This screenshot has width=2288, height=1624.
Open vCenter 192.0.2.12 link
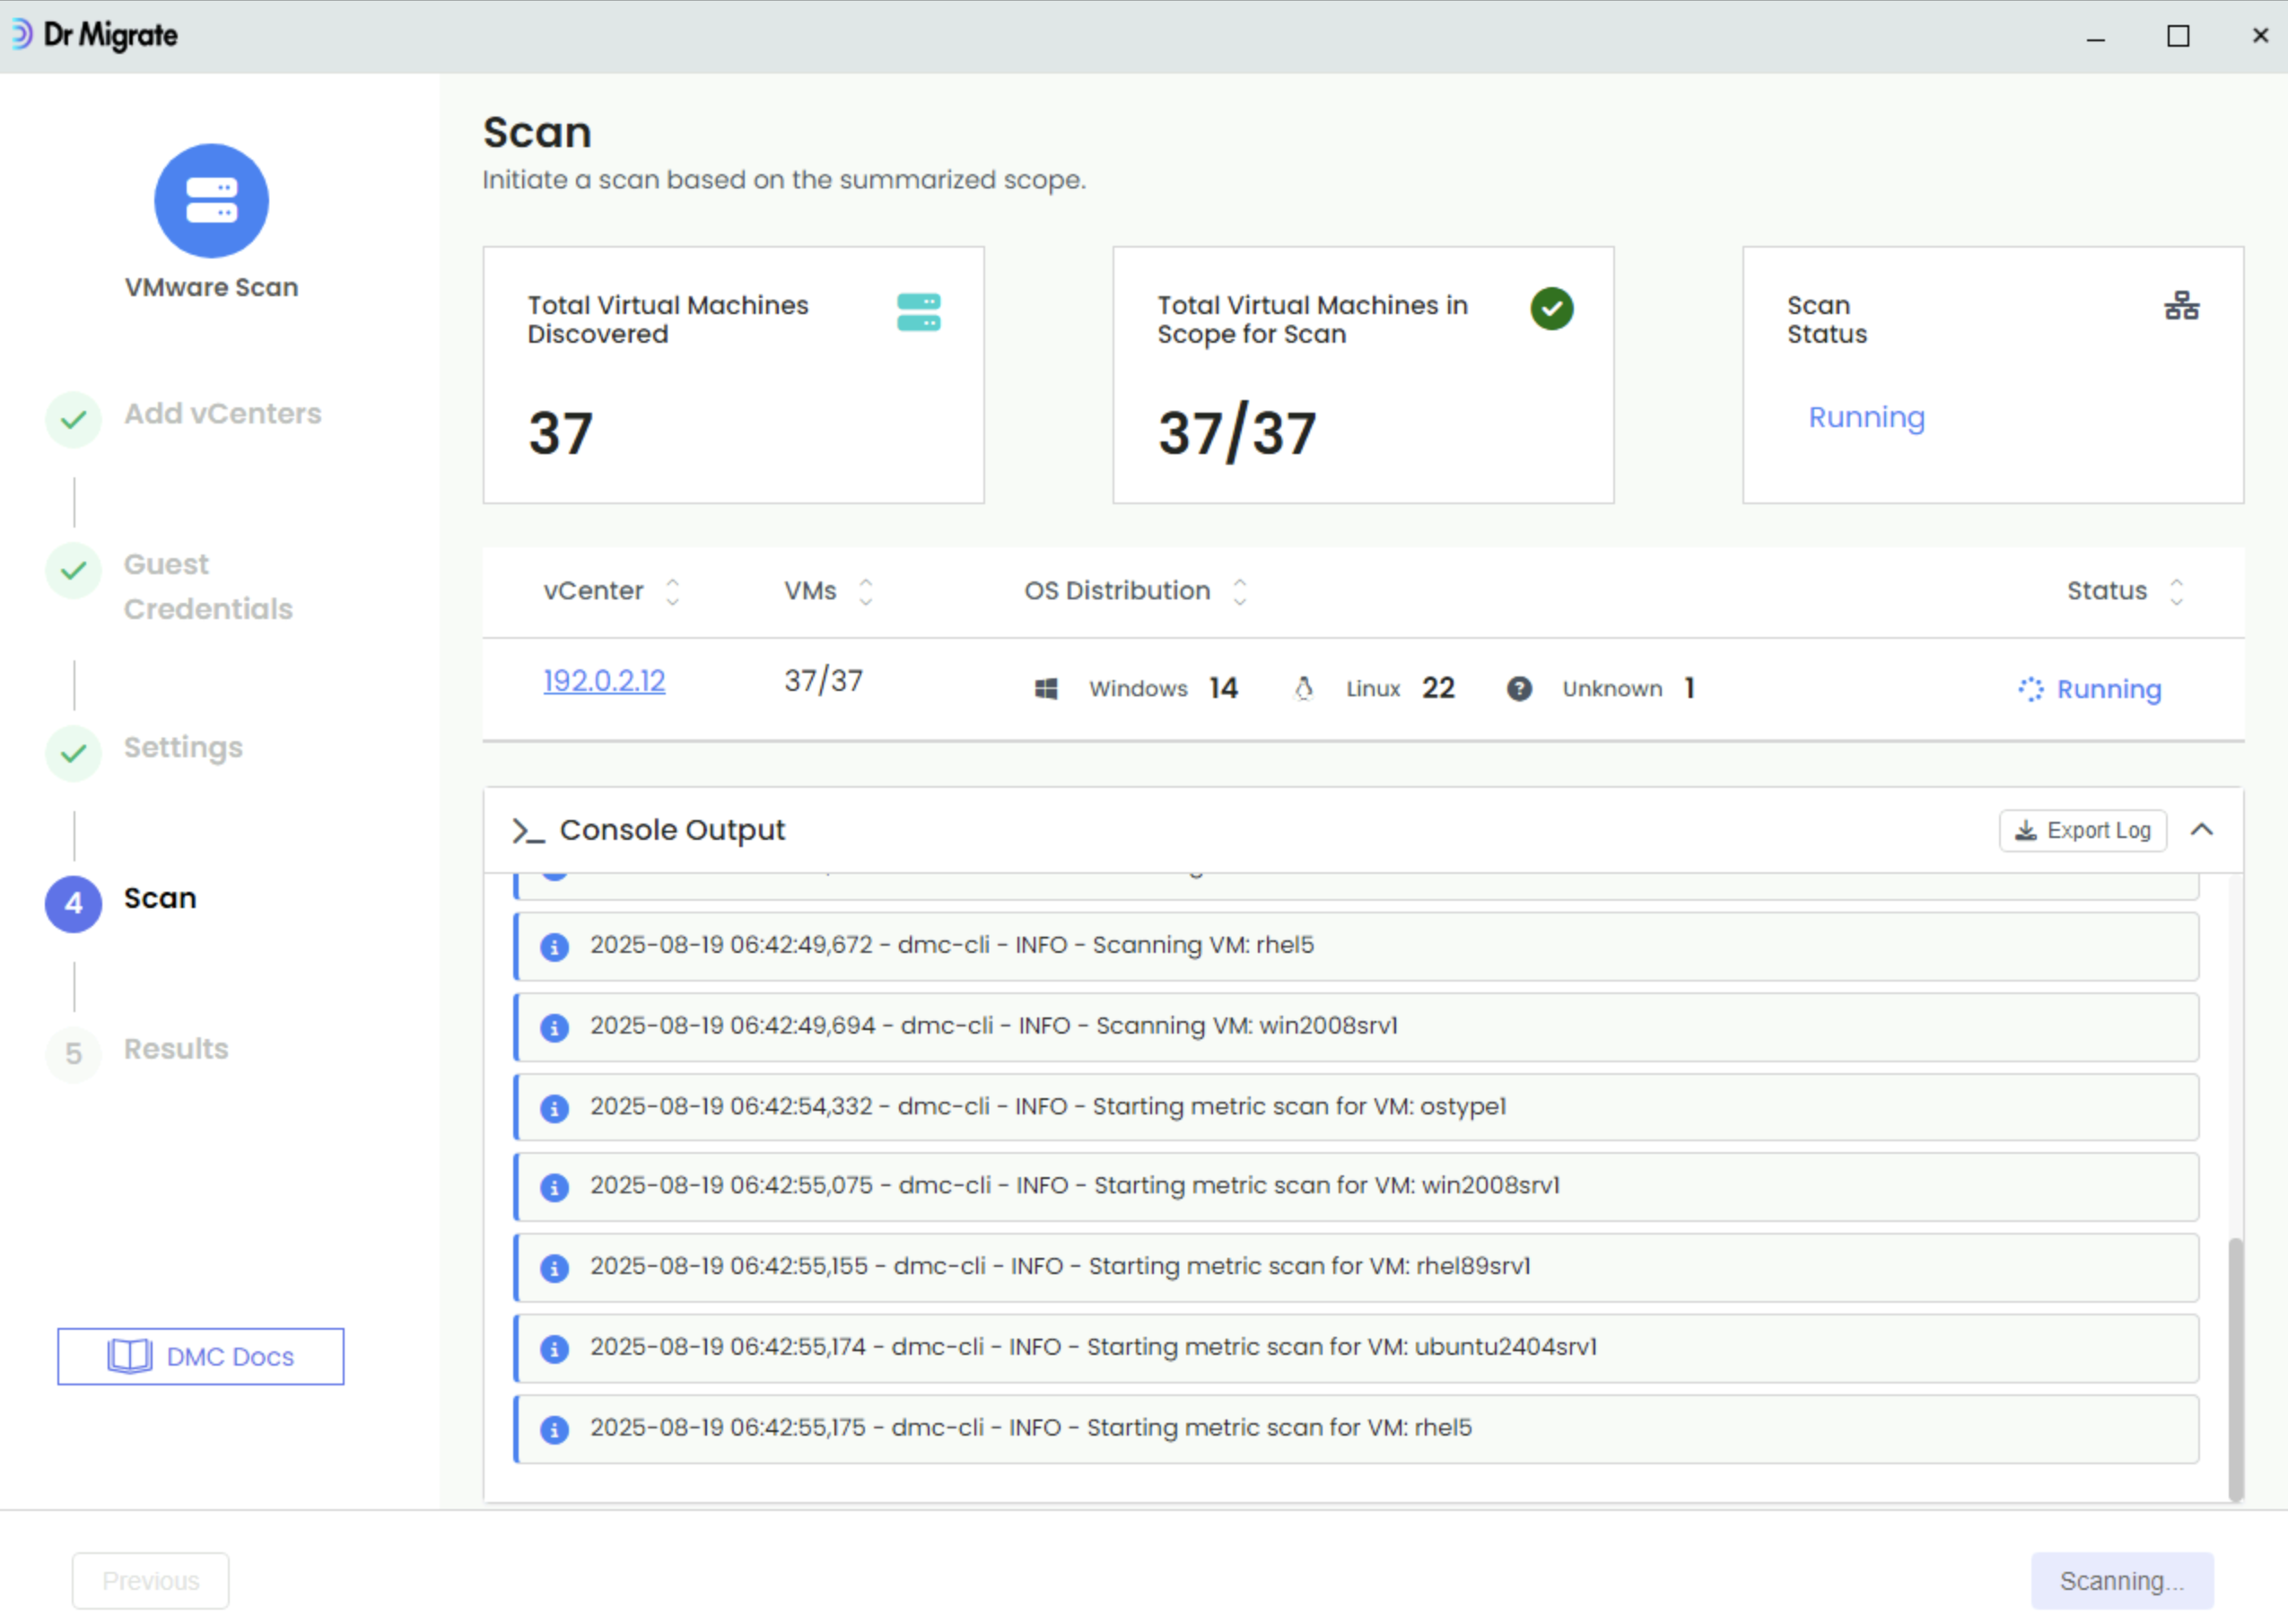click(604, 681)
